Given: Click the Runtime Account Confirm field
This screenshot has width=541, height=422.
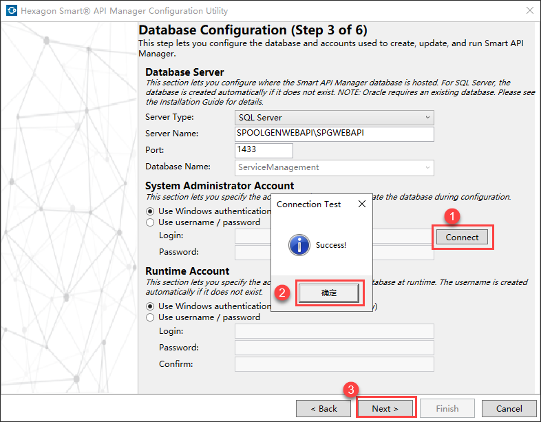Looking at the screenshot, I should 334,364.
